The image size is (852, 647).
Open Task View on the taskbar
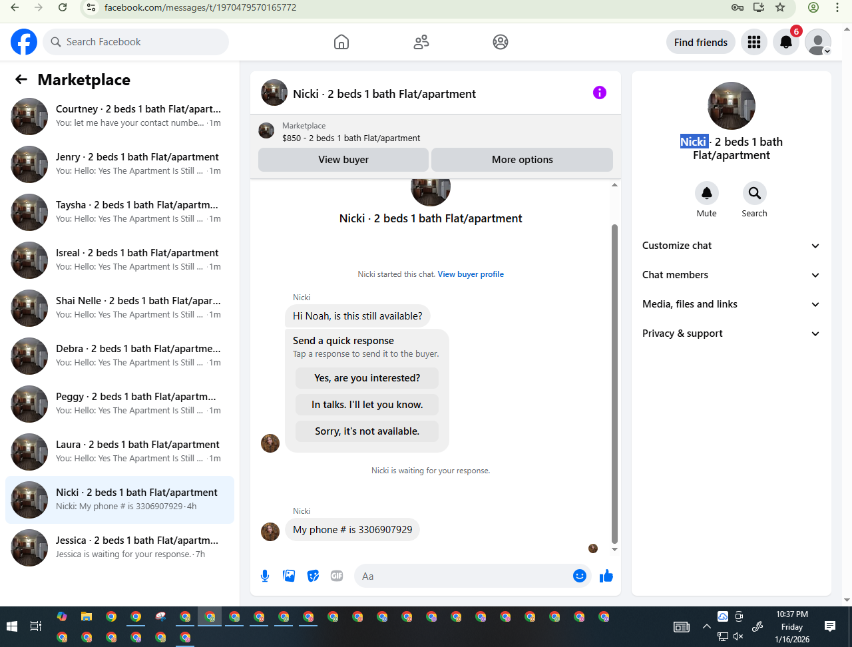coord(36,626)
